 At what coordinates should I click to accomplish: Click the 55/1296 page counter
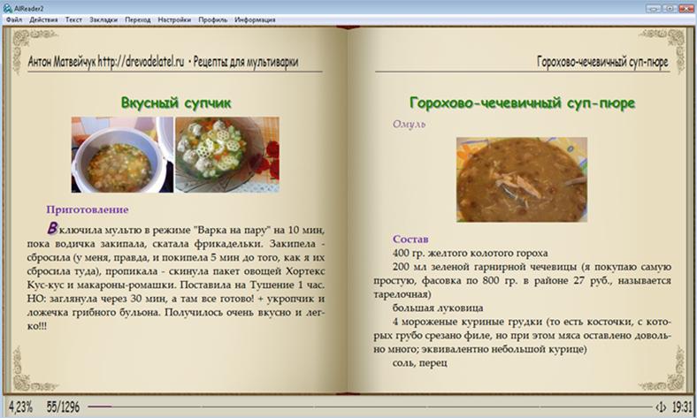click(65, 407)
